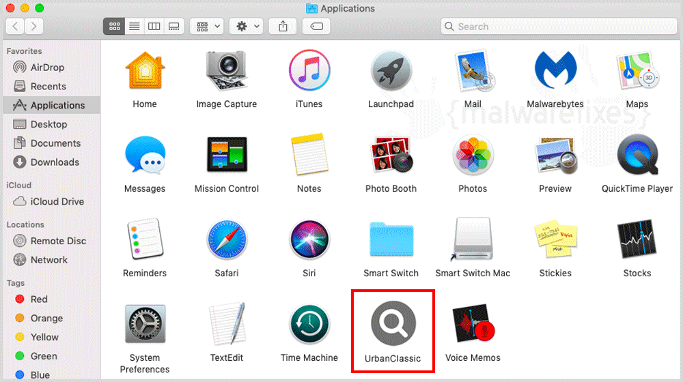The image size is (683, 382).
Task: Select the System Preferences gear icon
Action: point(145,324)
